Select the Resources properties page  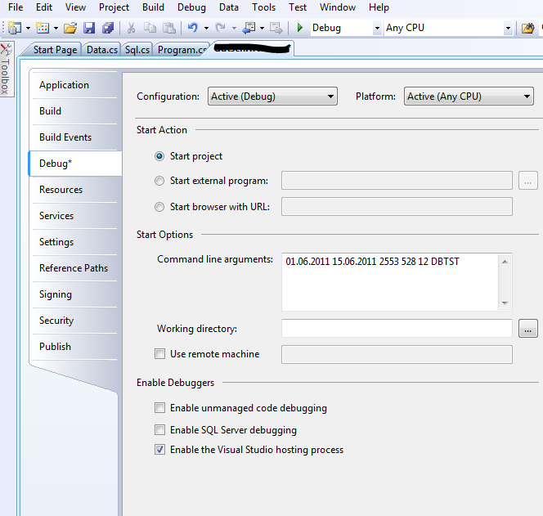point(74,190)
